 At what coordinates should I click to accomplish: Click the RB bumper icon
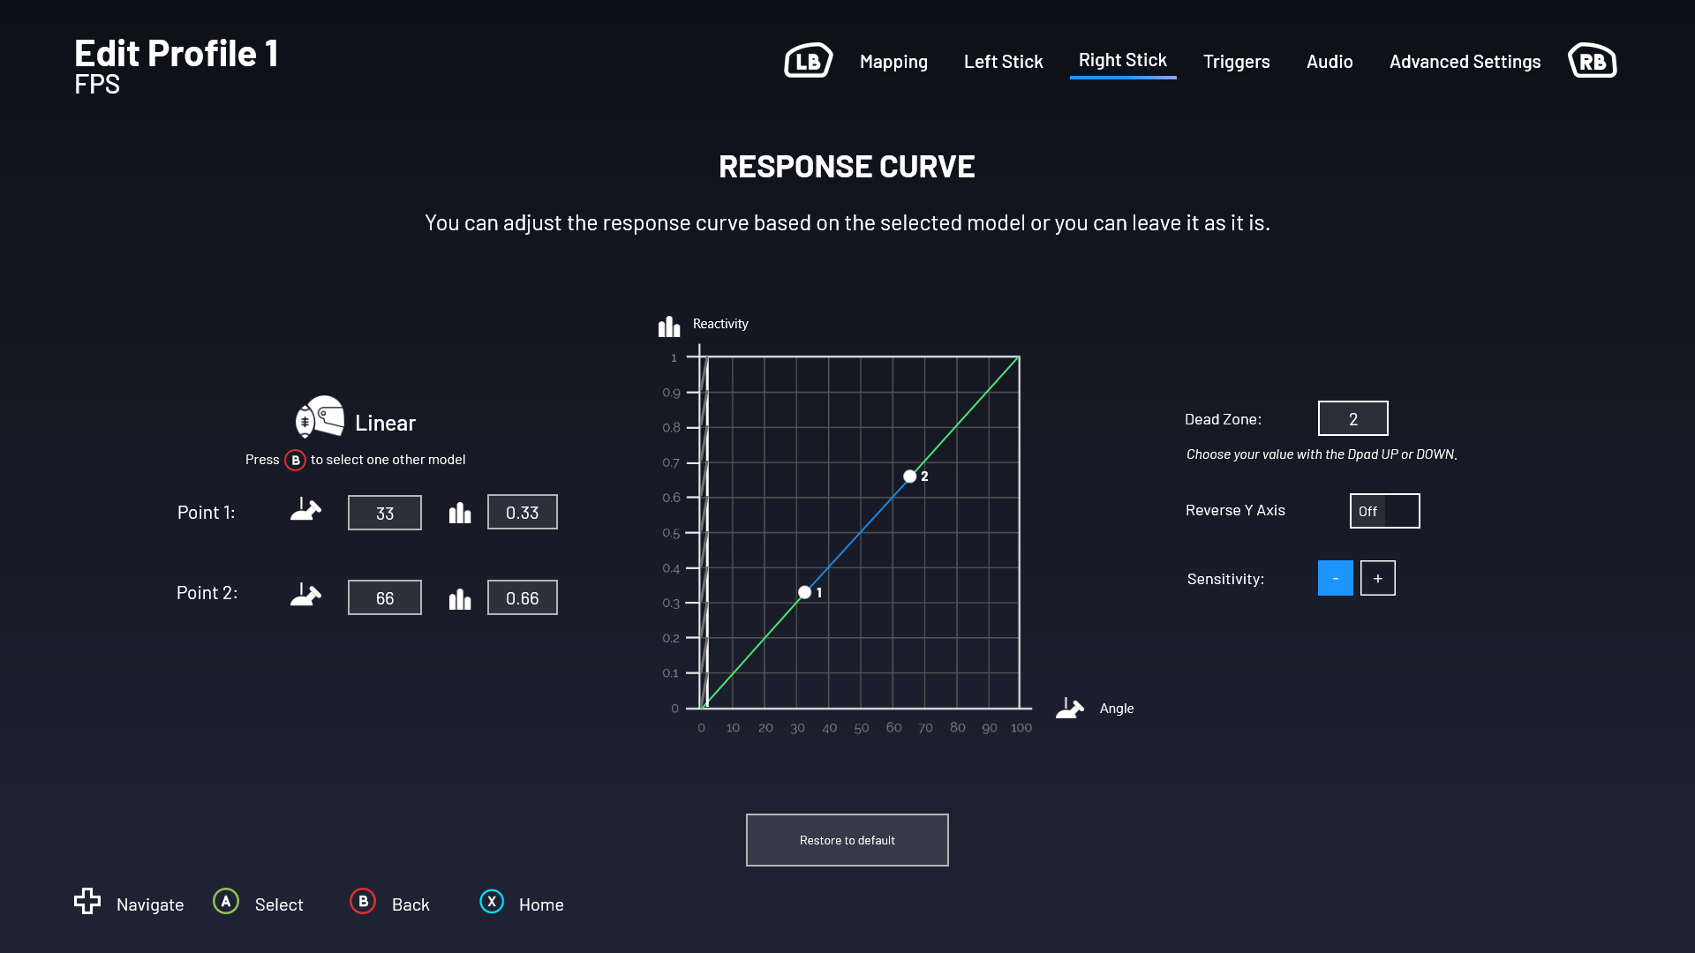[1592, 61]
